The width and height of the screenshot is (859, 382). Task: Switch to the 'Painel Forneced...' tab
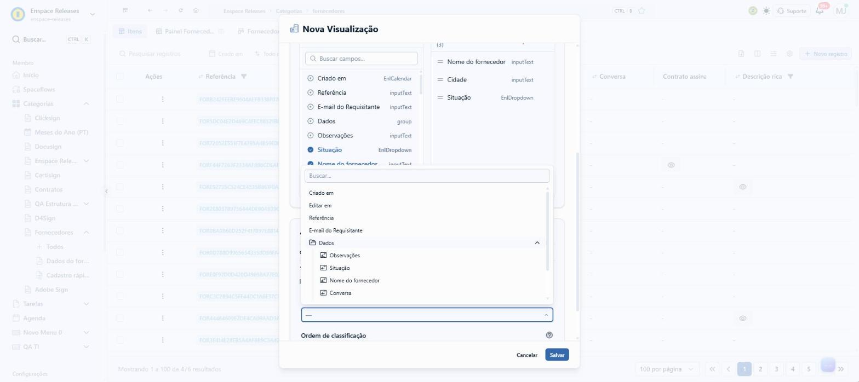click(x=190, y=31)
